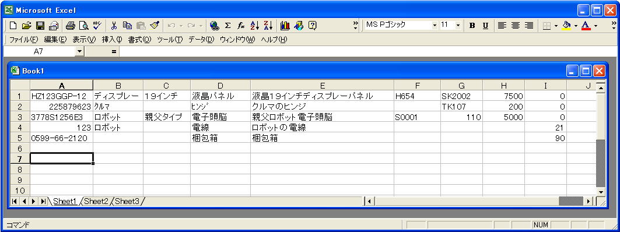Open the 編集(E) menu

tap(56, 40)
